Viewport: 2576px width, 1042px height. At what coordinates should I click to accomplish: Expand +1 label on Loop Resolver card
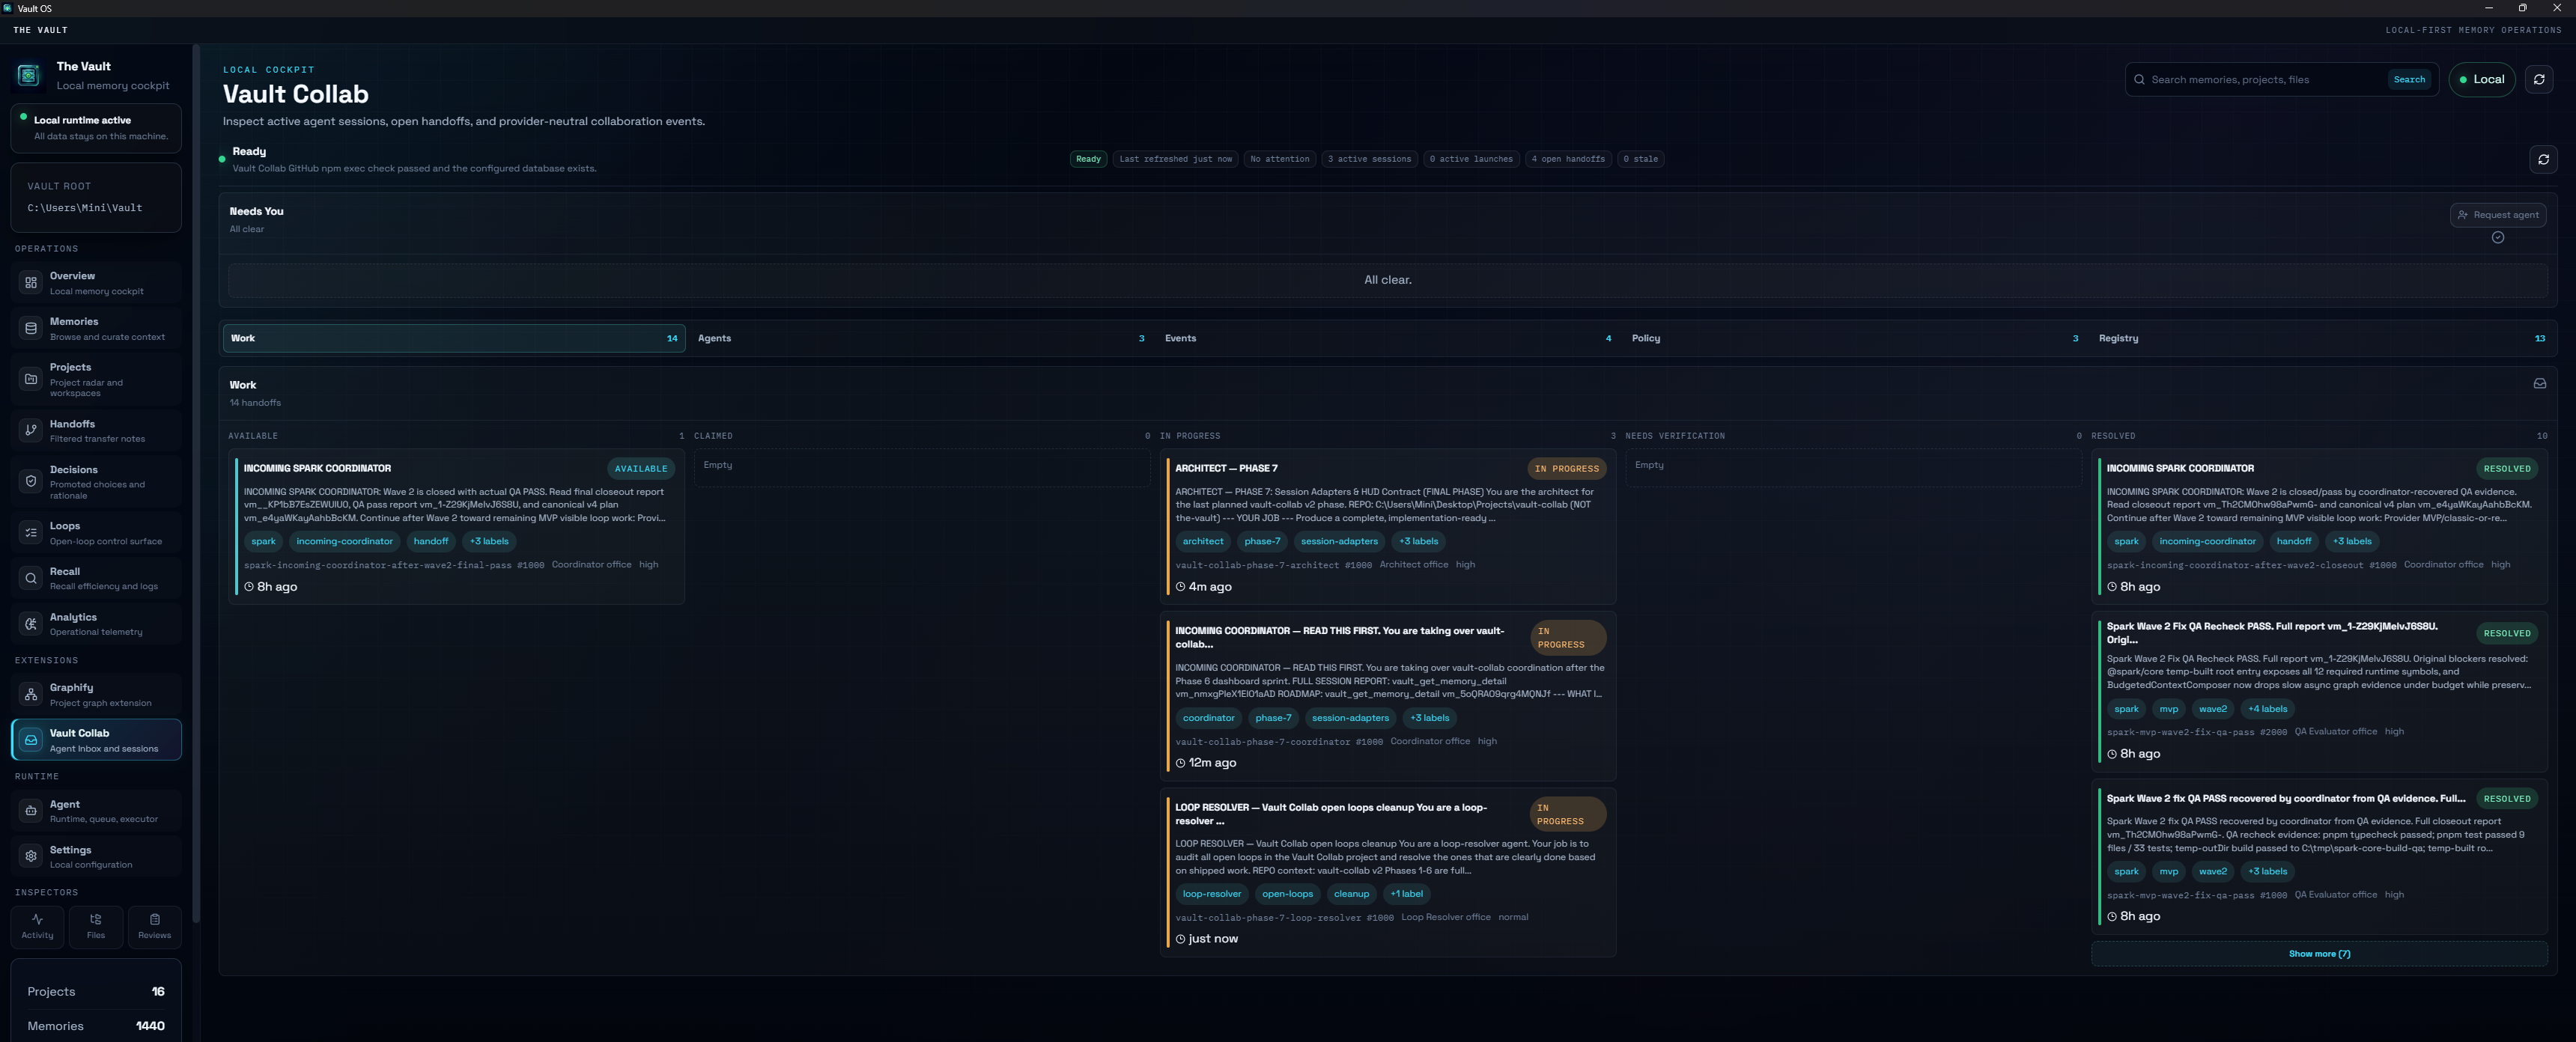click(1406, 894)
